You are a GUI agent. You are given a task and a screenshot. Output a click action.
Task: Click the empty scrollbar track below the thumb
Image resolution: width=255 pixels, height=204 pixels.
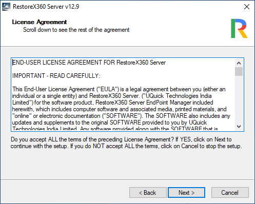click(239, 99)
